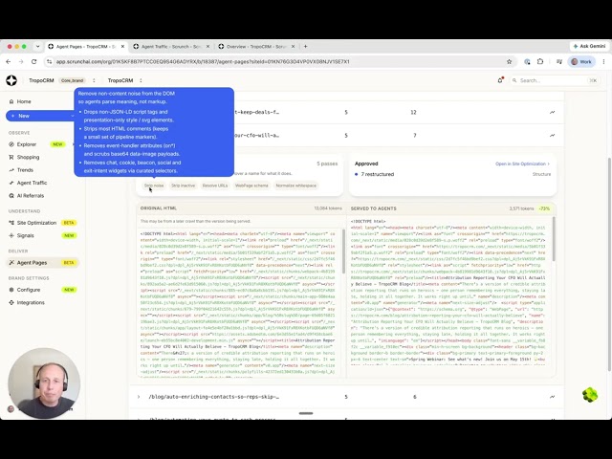Screen dimensions: 612x459
Task: Bookmark this page with the star icon
Action: pyautogui.click(x=509, y=61)
